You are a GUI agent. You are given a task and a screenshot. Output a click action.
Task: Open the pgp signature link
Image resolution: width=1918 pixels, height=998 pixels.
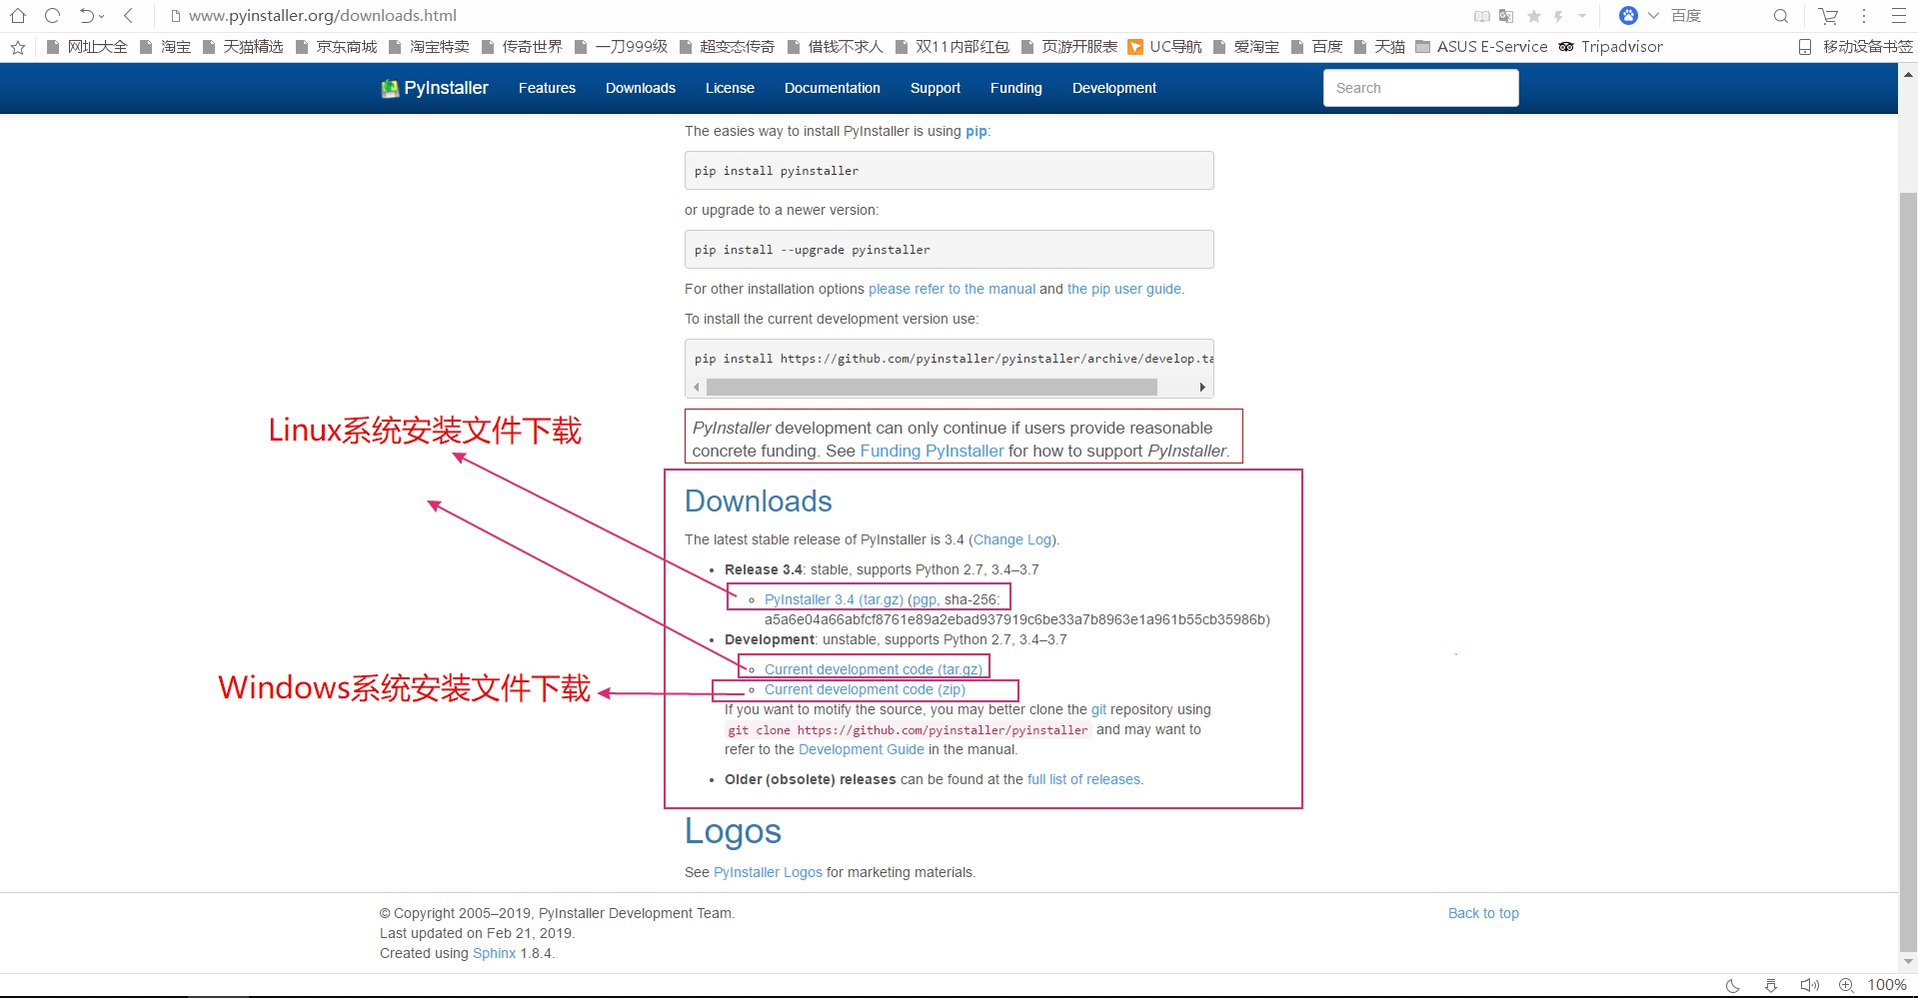[924, 600]
